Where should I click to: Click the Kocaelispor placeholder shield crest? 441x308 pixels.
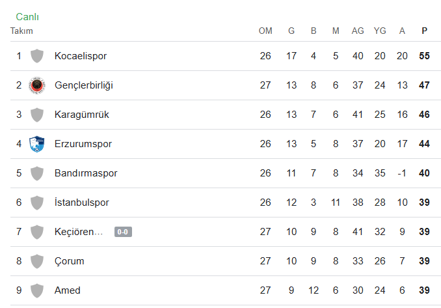(37, 56)
